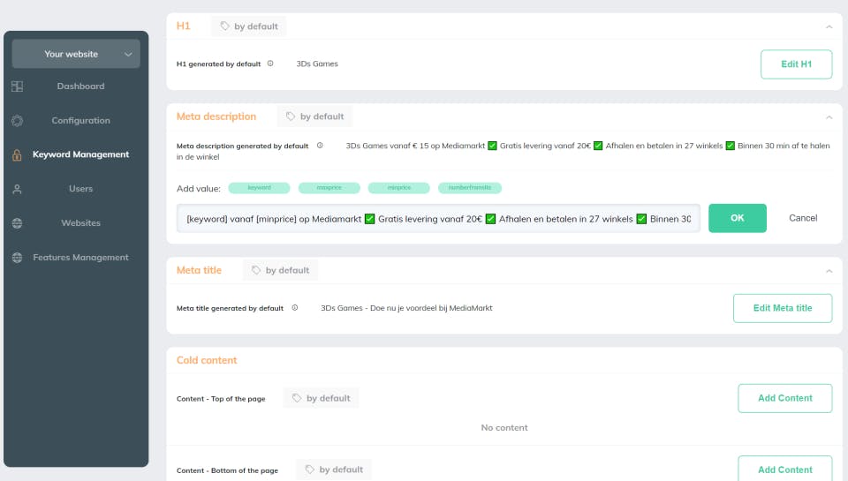Viewport: 848px width, 481px height.
Task: Click tag icon in Meta title by default badge
Action: click(x=256, y=270)
